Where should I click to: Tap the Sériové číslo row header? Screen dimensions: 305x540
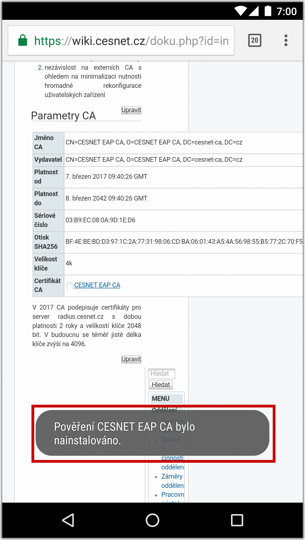pyautogui.click(x=48, y=220)
